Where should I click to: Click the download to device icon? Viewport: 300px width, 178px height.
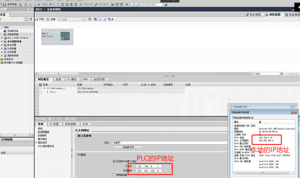pyautogui.click(x=62, y=4)
